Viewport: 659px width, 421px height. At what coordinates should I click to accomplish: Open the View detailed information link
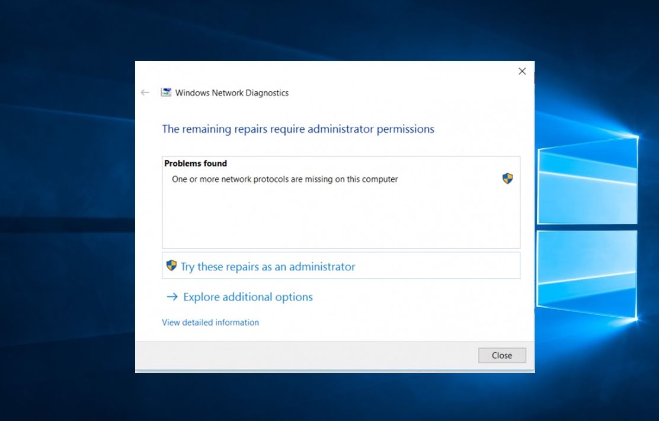pyautogui.click(x=210, y=323)
